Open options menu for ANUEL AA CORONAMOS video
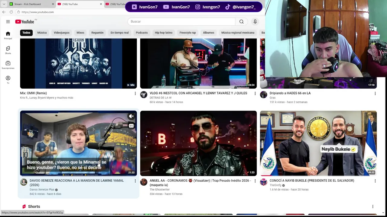This screenshot has width=387, height=217. tap(255, 181)
